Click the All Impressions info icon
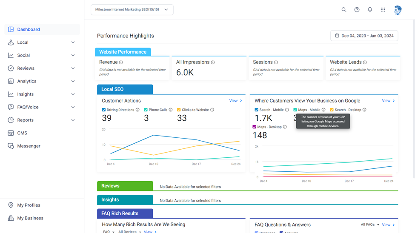415x233 pixels. click(x=213, y=63)
